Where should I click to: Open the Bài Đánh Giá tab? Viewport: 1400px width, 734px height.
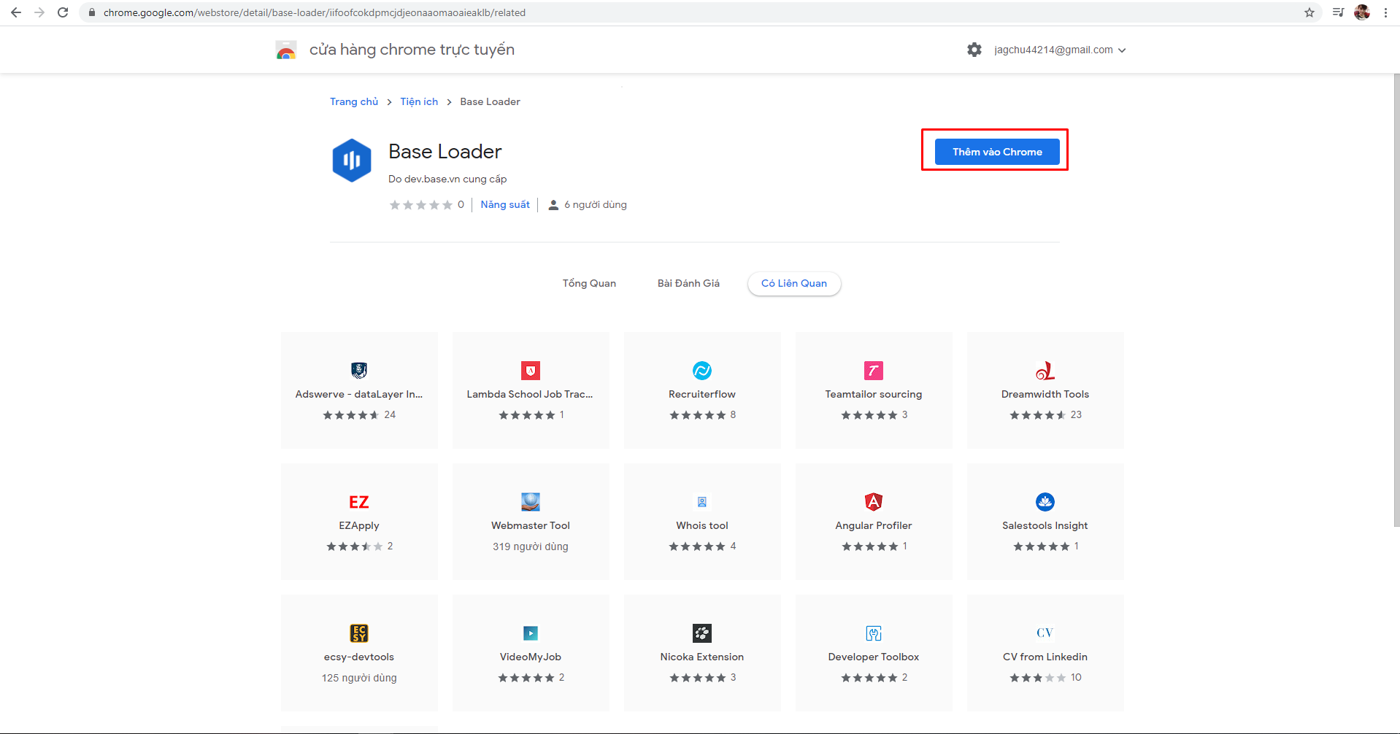pyautogui.click(x=688, y=283)
